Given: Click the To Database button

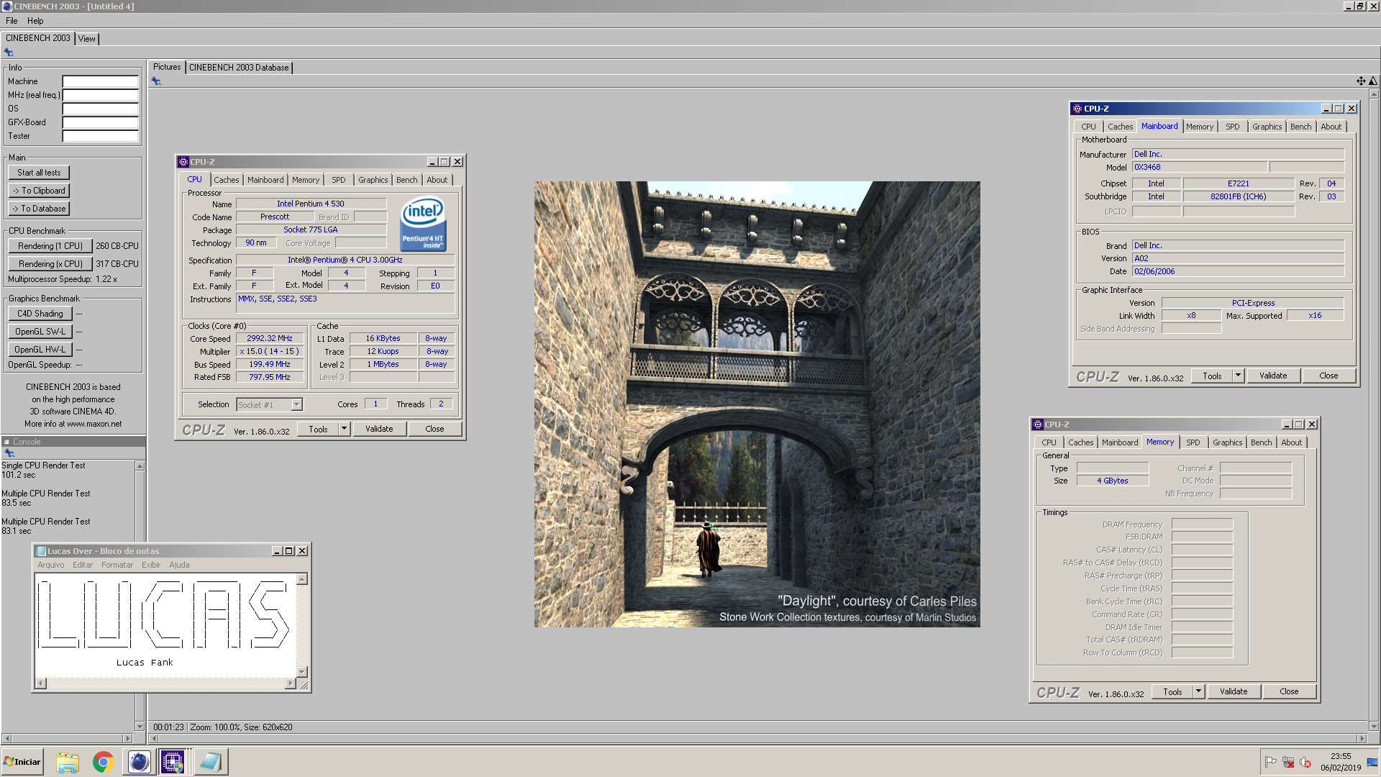Looking at the screenshot, I should tap(39, 209).
